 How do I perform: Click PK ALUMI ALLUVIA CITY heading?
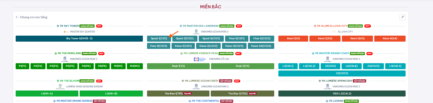[332, 26]
